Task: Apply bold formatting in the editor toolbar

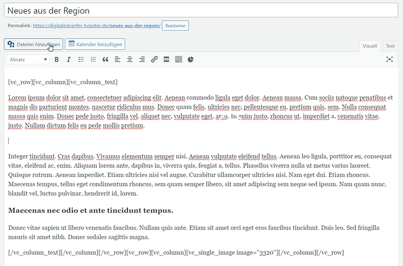Action: coord(56,60)
